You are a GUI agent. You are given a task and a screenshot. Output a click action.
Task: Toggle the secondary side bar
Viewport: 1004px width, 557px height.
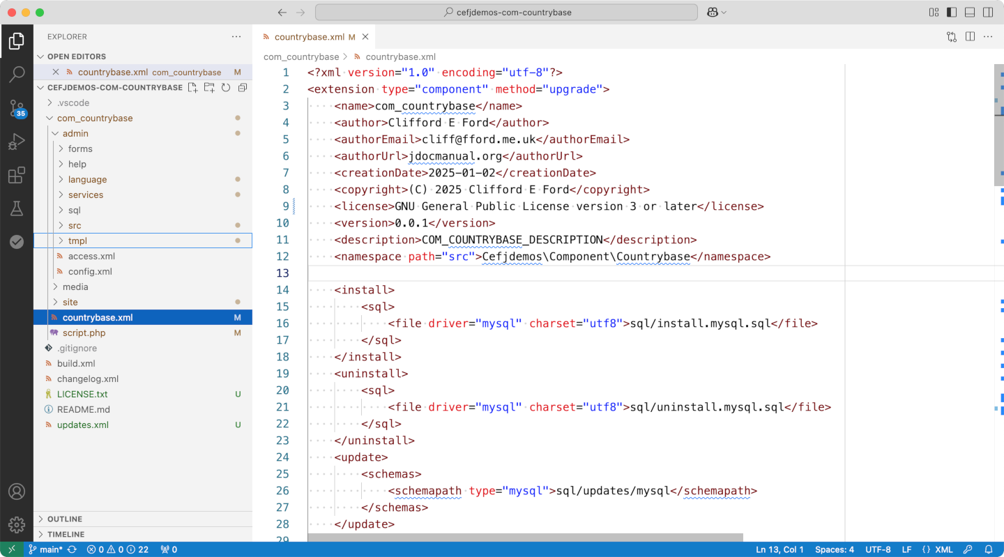pyautogui.click(x=988, y=13)
